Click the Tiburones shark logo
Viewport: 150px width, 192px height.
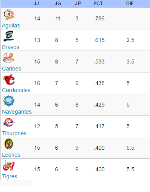click(x=9, y=122)
